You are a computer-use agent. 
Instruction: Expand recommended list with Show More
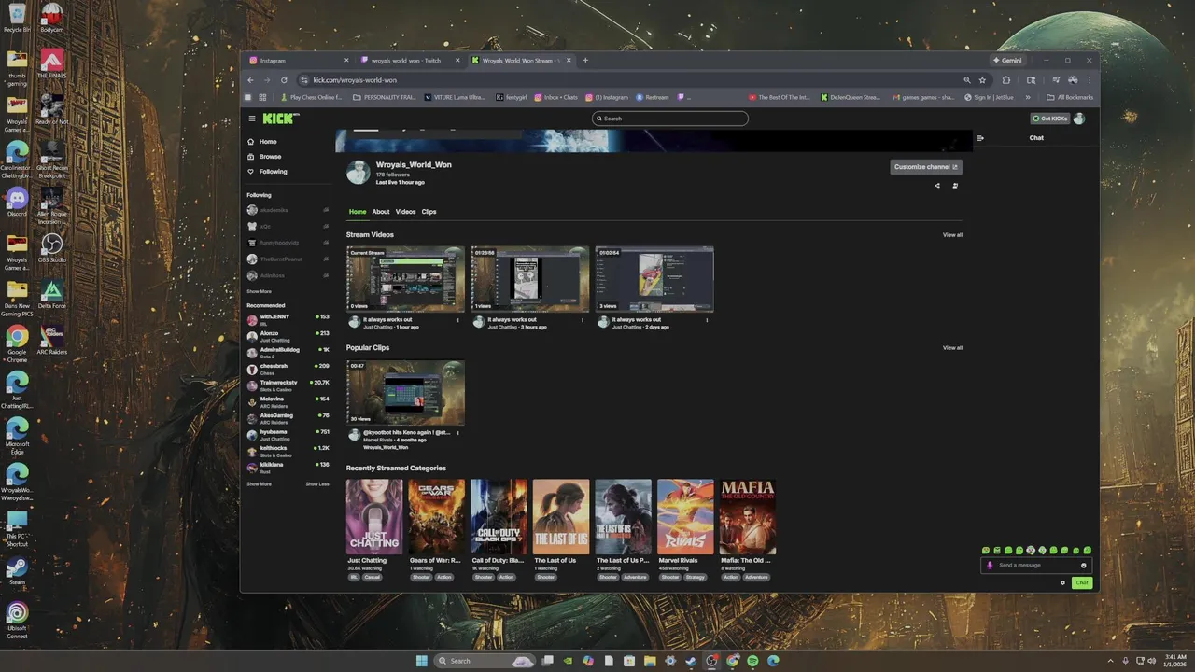[x=259, y=484]
